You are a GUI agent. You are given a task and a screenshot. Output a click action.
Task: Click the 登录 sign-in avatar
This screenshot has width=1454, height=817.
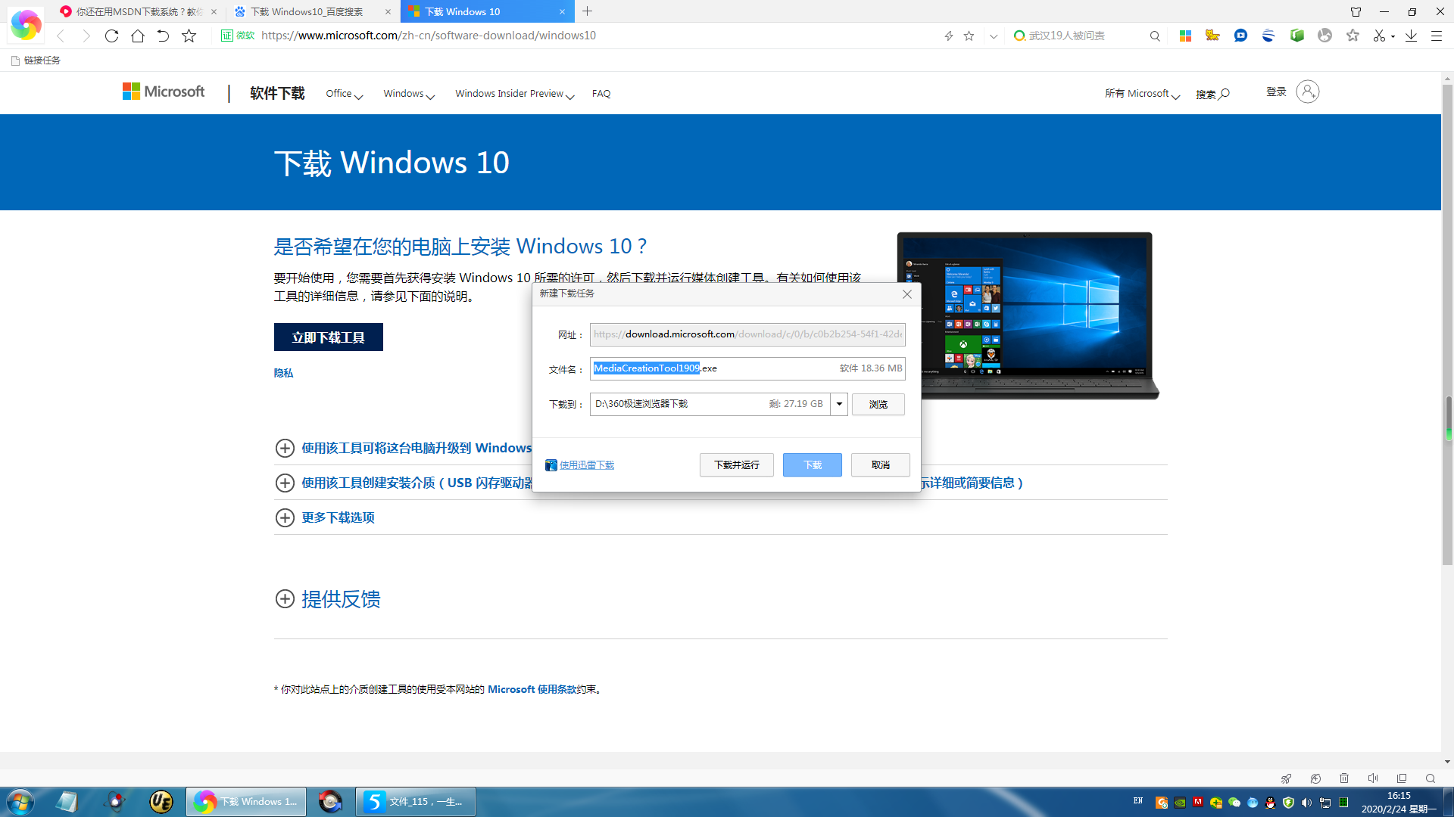coord(1307,92)
